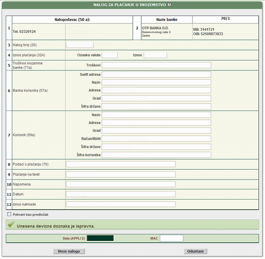
Task: Click the Troškovi input field
Action: click(156, 65)
